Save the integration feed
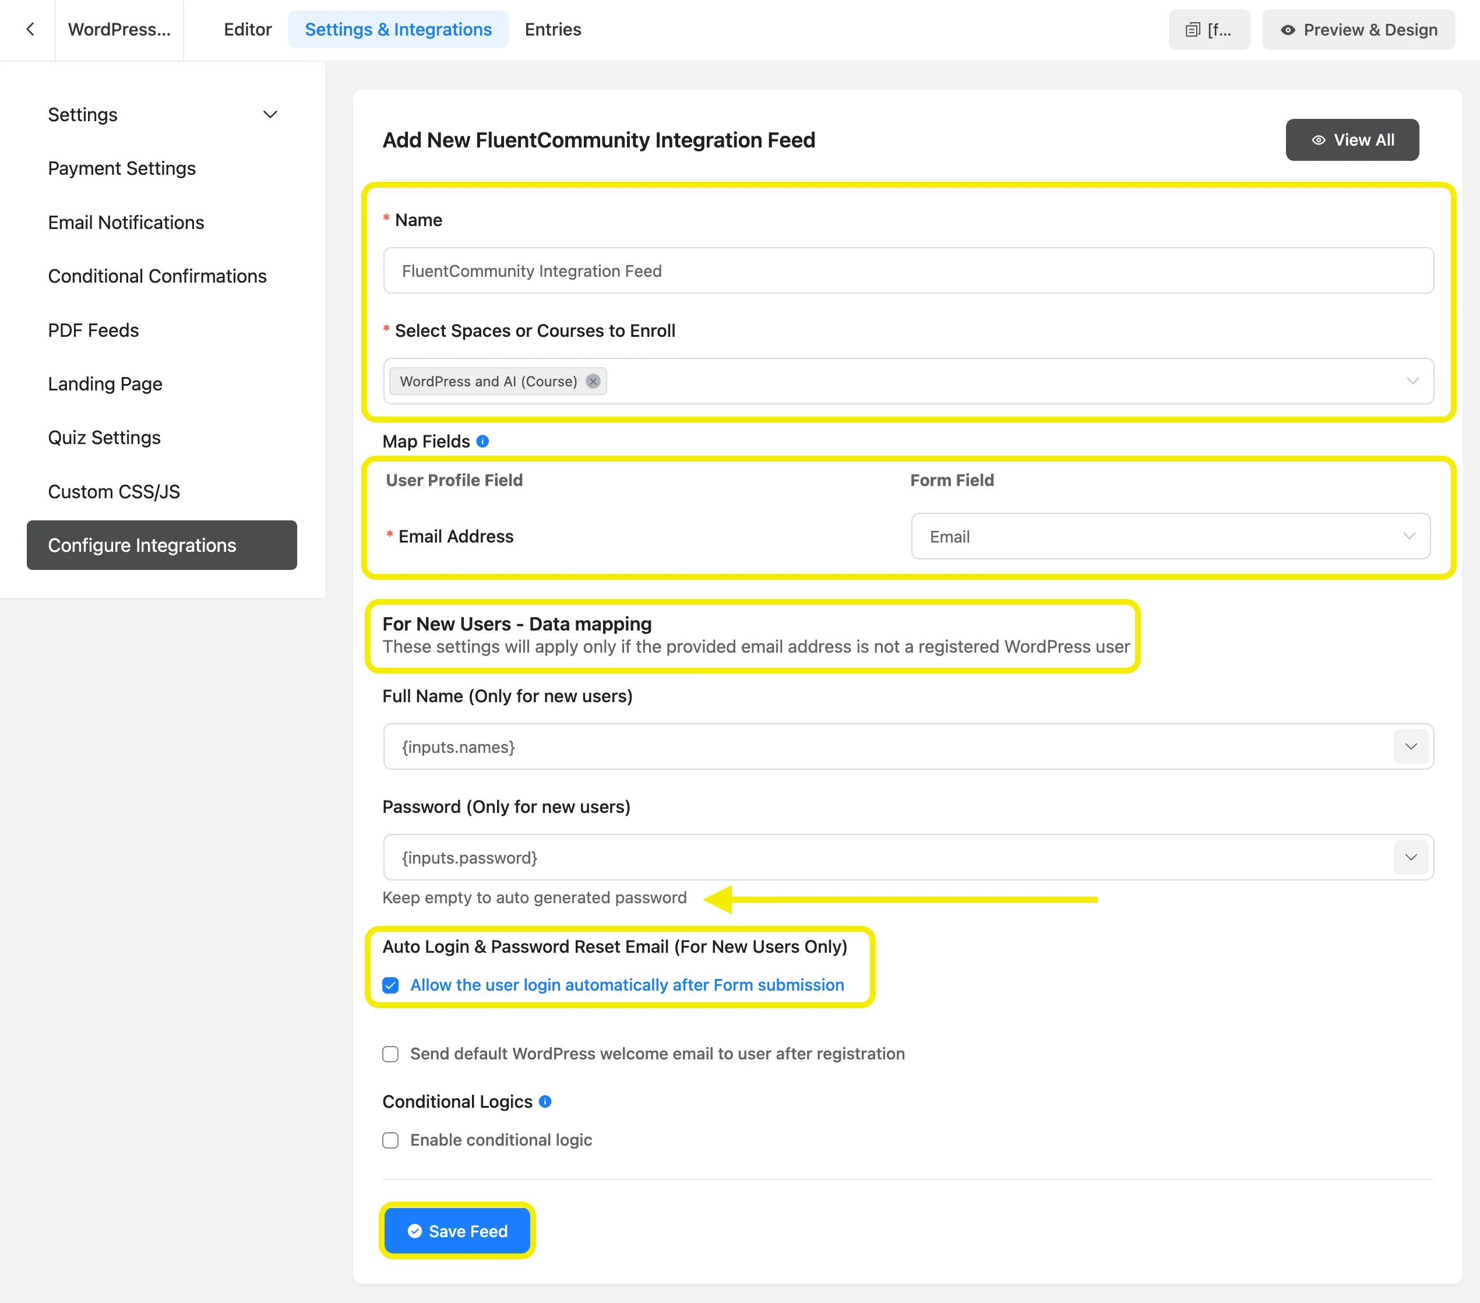The image size is (1480, 1303). coord(457,1231)
